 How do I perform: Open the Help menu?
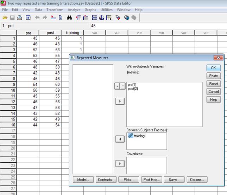click(139, 10)
